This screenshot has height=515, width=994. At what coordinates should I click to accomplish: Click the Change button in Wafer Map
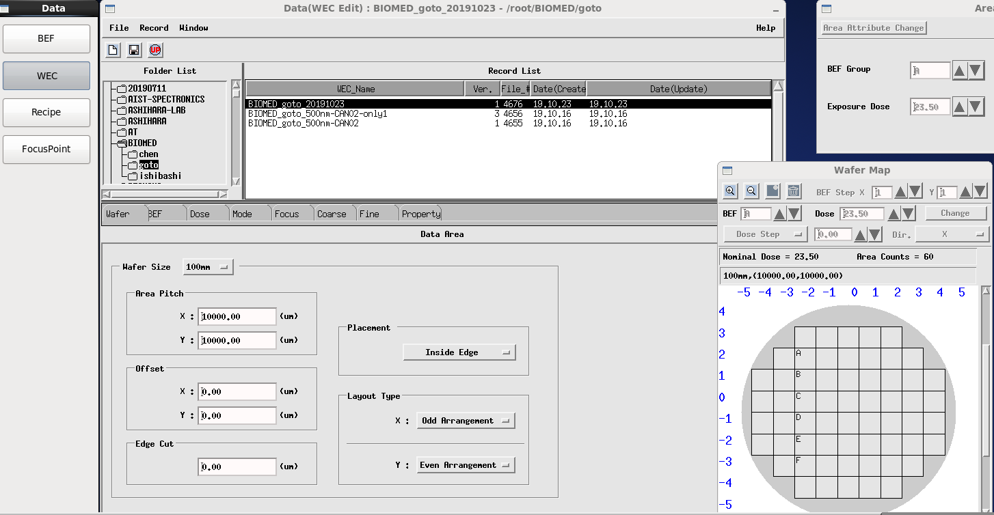click(x=956, y=213)
